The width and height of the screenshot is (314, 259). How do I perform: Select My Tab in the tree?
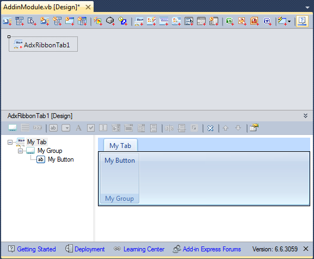point(37,142)
